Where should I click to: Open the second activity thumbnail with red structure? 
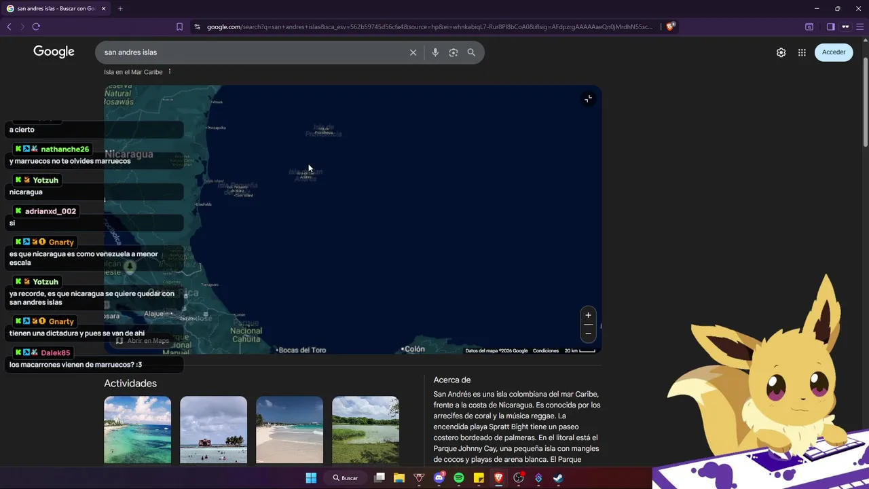click(213, 430)
